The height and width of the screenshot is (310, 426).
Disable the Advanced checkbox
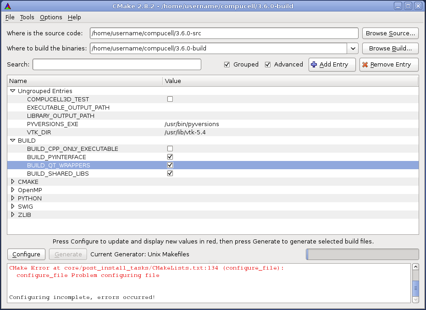(268, 65)
